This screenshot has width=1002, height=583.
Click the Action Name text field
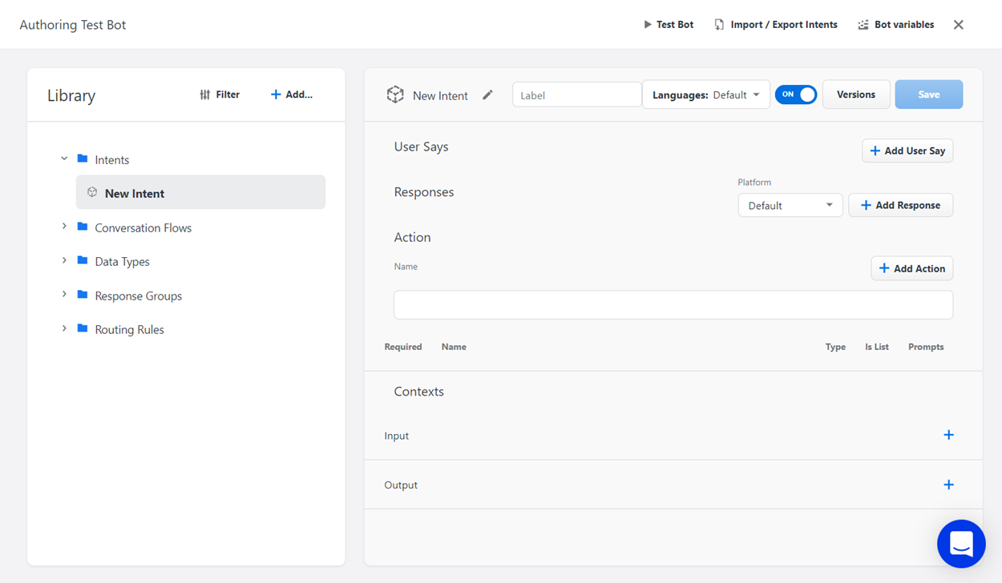tap(673, 305)
